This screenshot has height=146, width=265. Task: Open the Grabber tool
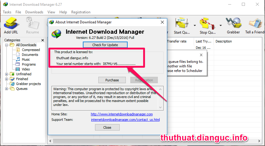(x=233, y=25)
